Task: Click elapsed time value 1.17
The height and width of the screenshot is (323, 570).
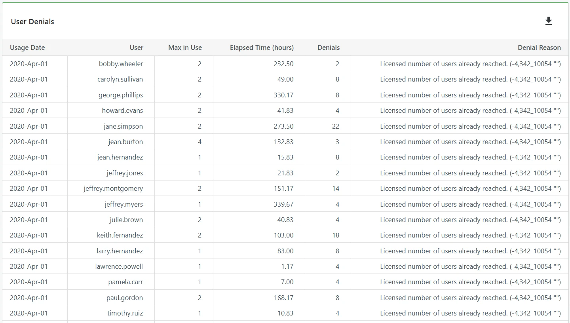Action: [287, 266]
